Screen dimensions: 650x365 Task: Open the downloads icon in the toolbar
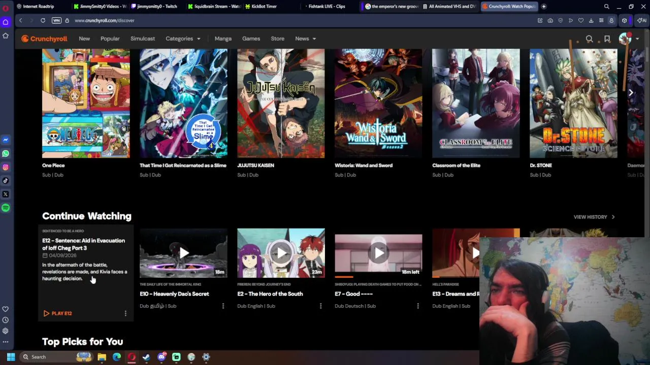[591, 20]
